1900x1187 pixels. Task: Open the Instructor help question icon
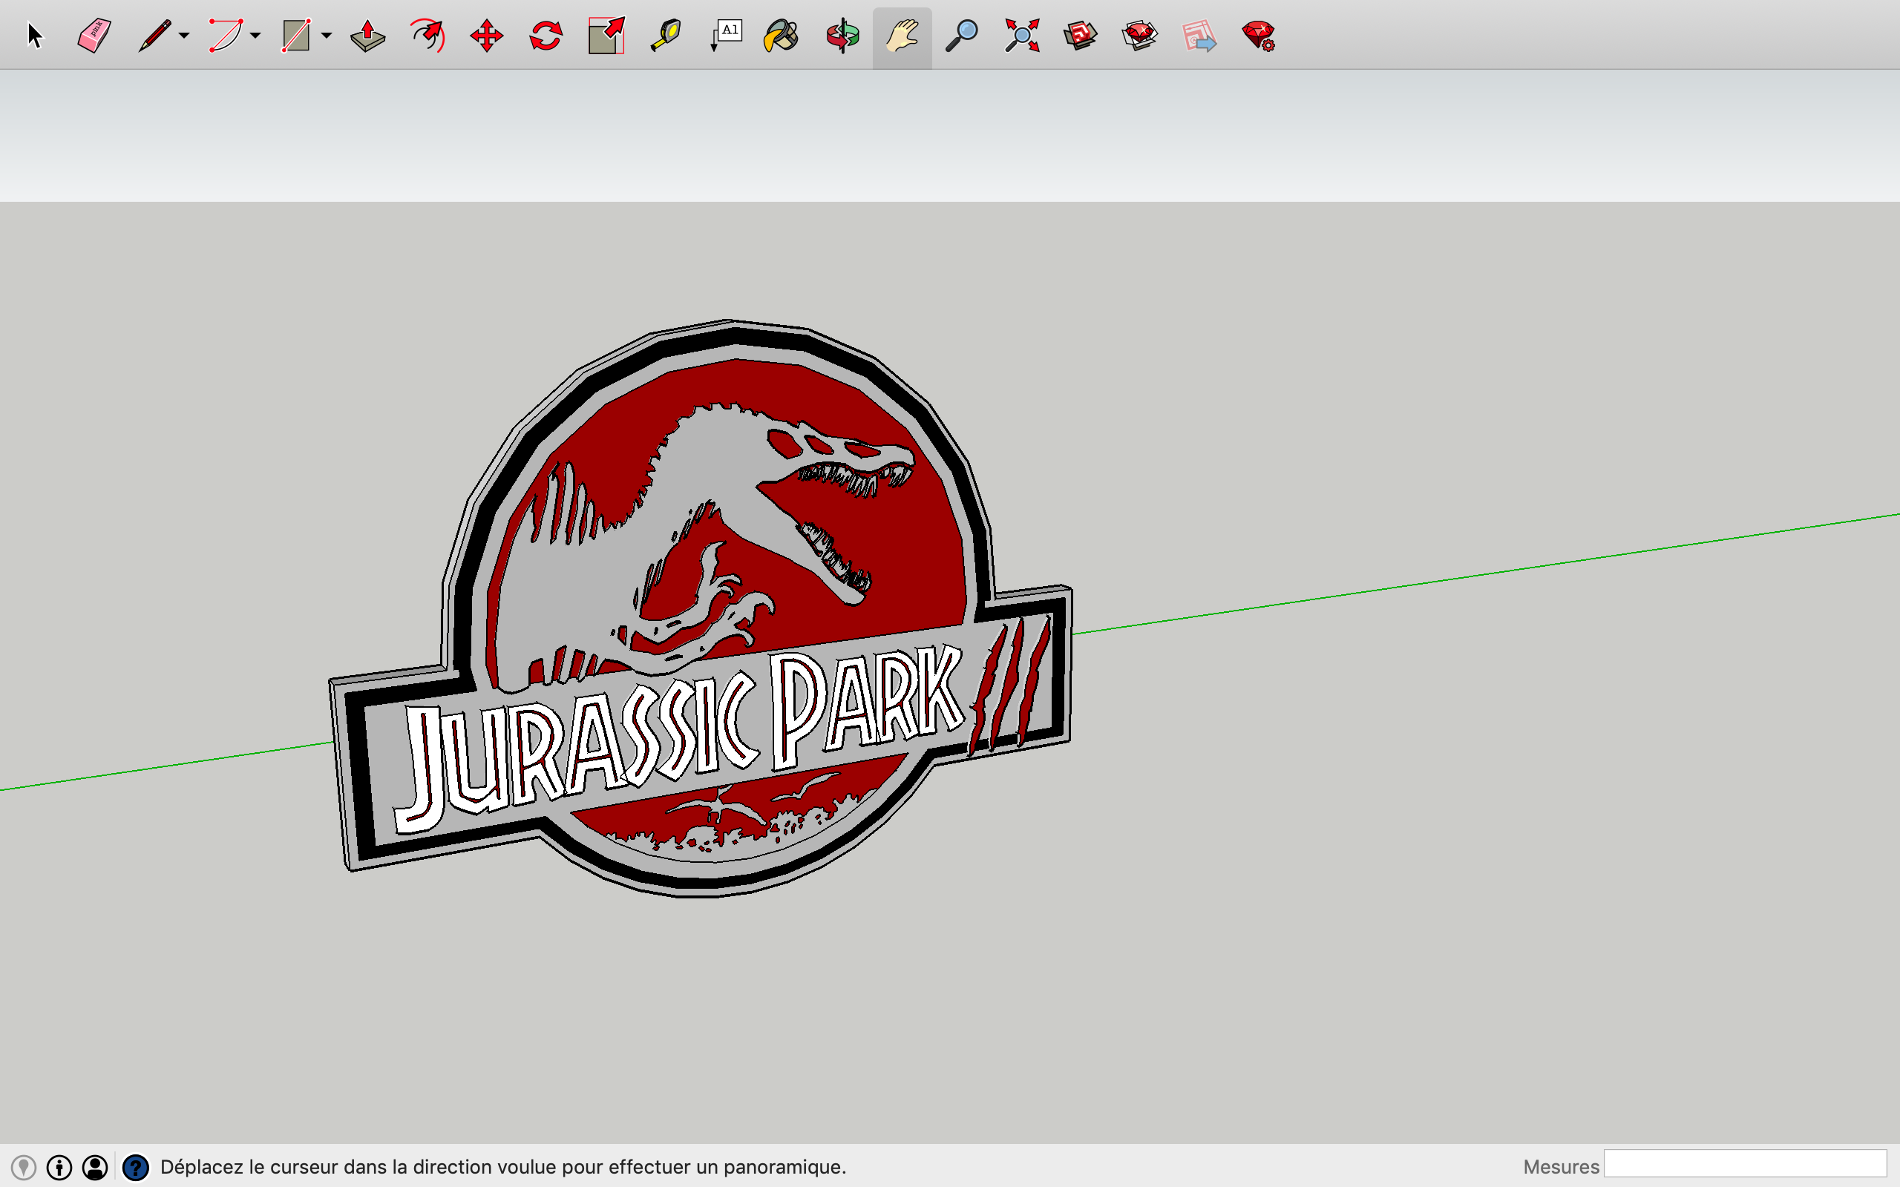point(136,1168)
